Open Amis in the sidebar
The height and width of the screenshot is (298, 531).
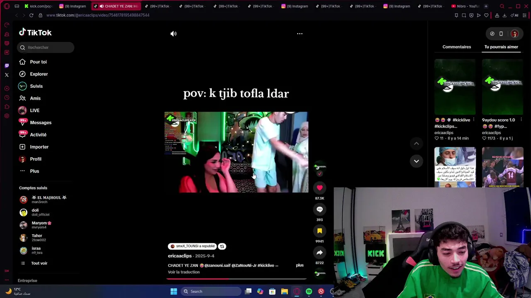tap(35, 98)
